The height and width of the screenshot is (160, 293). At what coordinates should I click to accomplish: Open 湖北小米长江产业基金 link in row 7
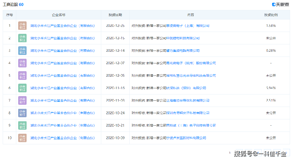(x=62, y=100)
